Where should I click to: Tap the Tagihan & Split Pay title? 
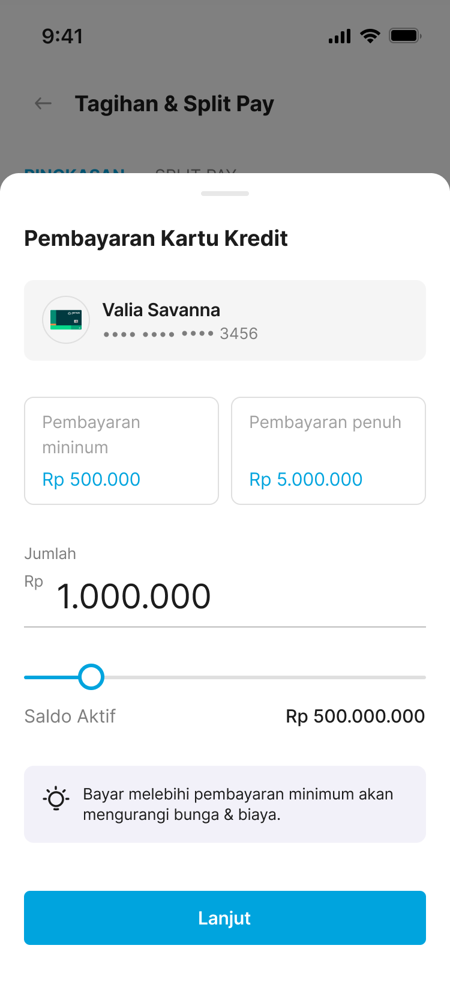click(175, 104)
